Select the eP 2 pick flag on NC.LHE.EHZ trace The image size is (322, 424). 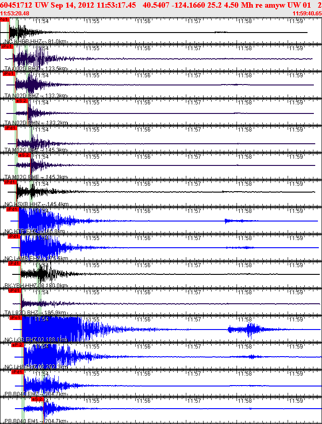click(18, 344)
